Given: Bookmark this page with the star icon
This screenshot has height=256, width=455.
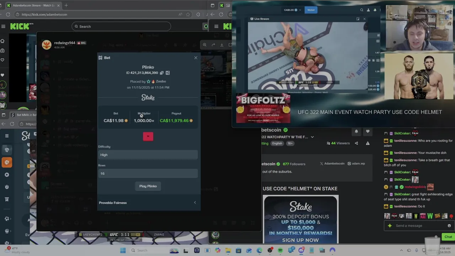Looking at the screenshot, I should [188, 15].
